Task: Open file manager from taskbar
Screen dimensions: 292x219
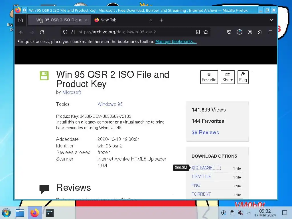Action: (x=20, y=213)
